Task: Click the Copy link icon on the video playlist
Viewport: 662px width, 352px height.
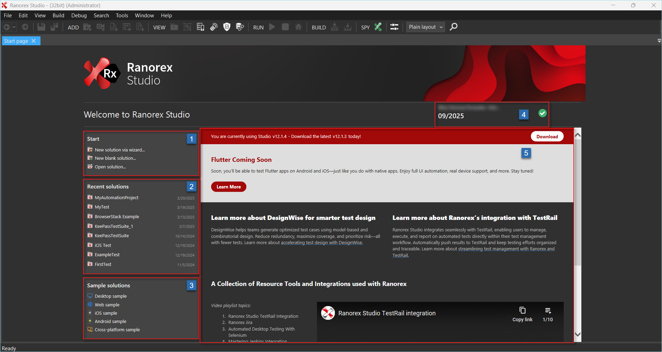Action: (x=522, y=311)
